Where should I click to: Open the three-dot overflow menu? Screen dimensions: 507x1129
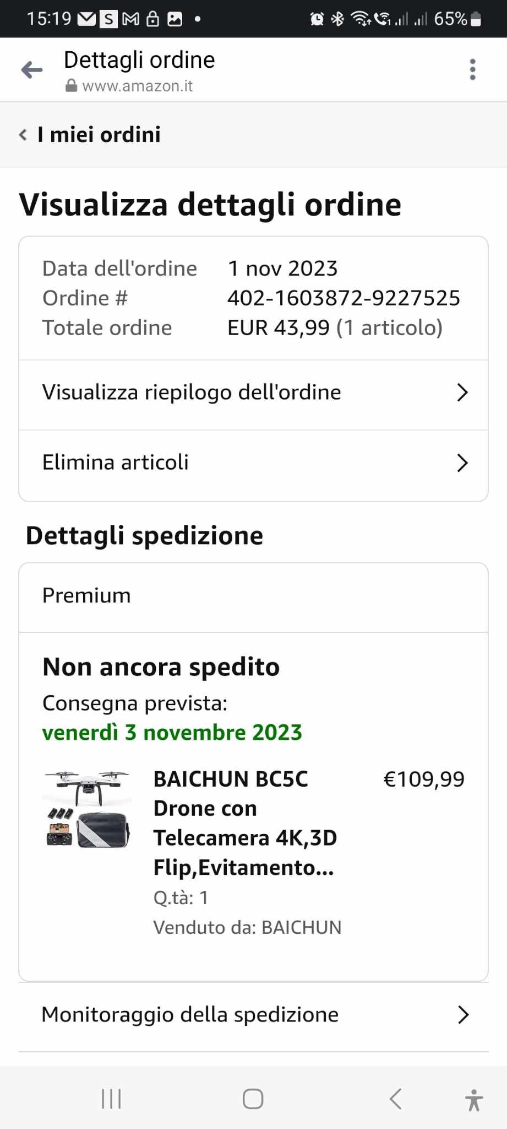pyautogui.click(x=472, y=69)
